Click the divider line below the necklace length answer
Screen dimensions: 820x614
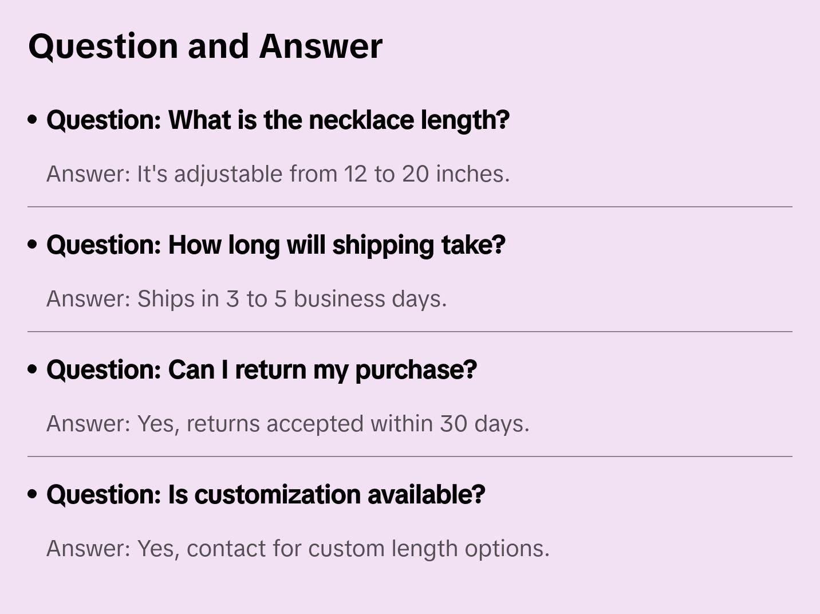pyautogui.click(x=409, y=207)
